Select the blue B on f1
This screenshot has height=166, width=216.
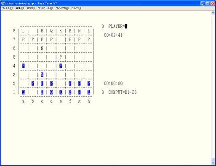(x=70, y=92)
